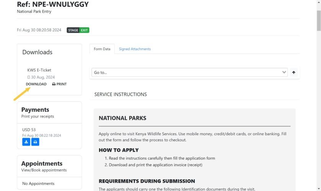Click the "No Appointments" entry
Image resolution: width=321 pixels, height=191 pixels.
tap(38, 183)
